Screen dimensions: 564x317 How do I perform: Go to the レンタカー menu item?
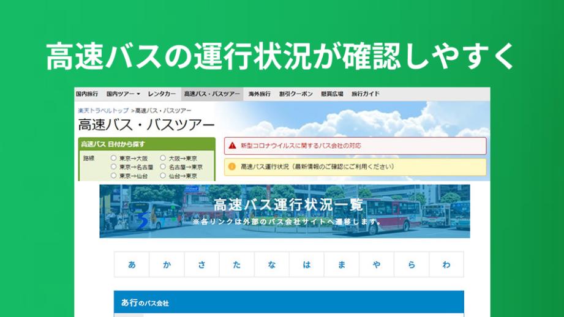(x=162, y=94)
